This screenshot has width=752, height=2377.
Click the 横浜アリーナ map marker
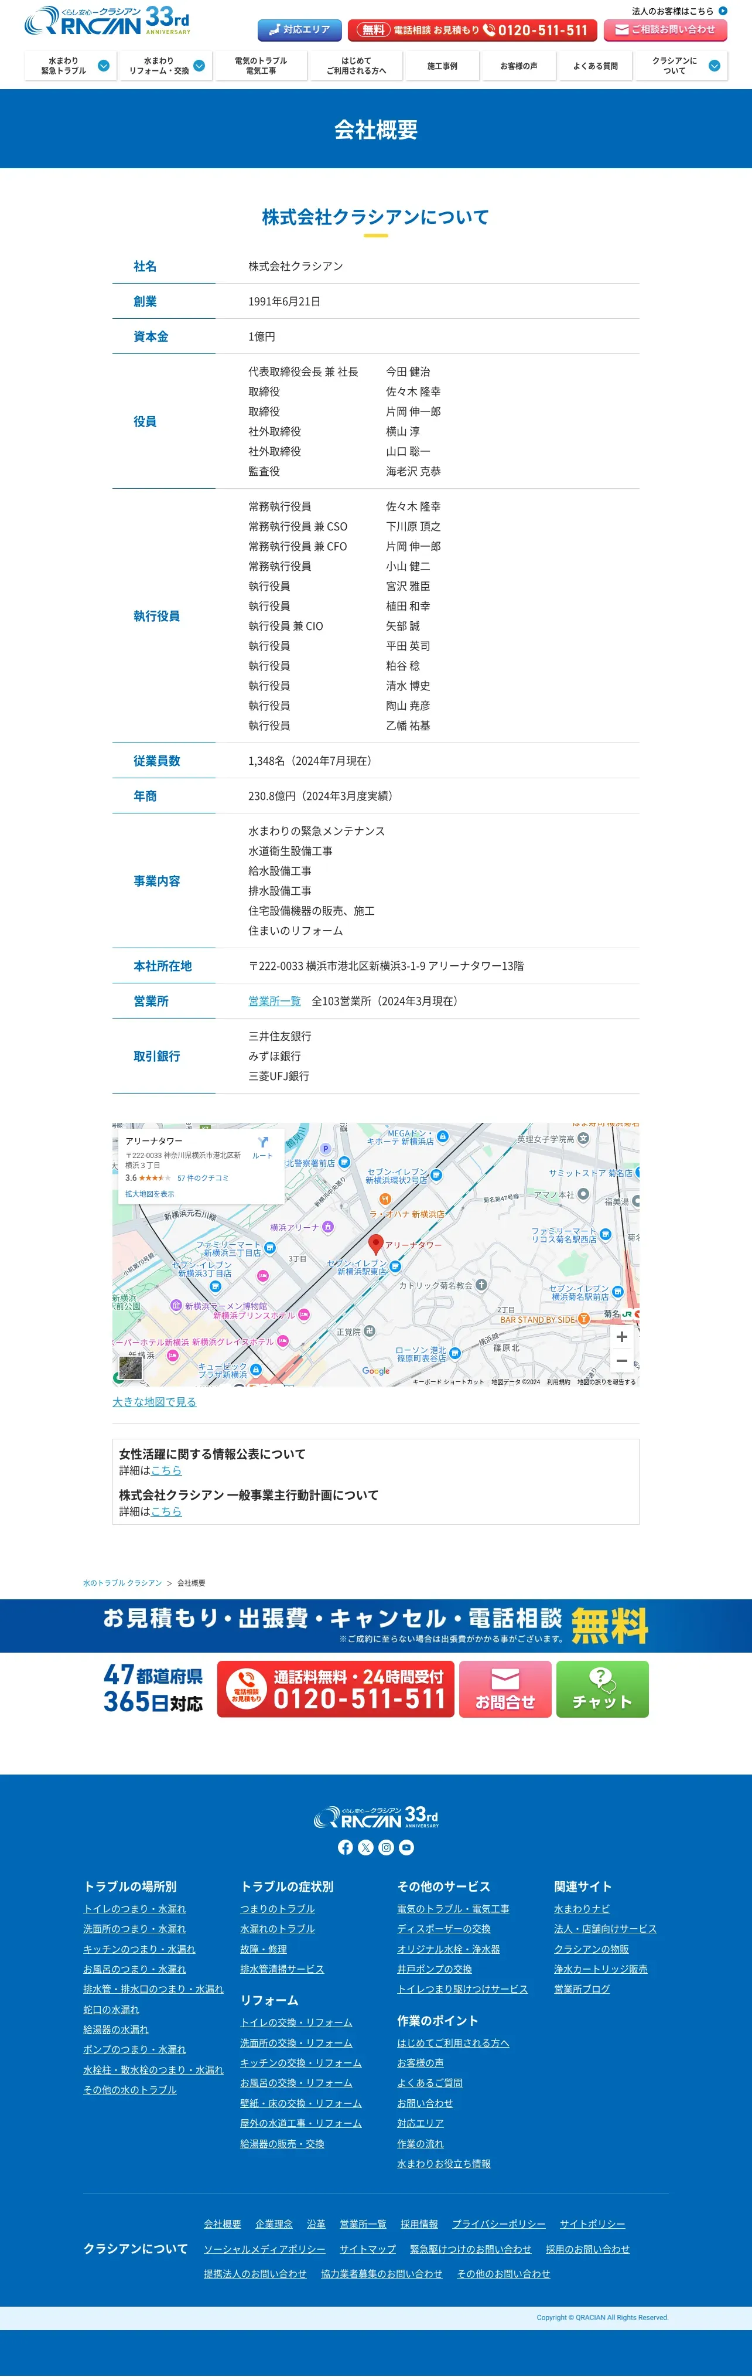tap(327, 1227)
